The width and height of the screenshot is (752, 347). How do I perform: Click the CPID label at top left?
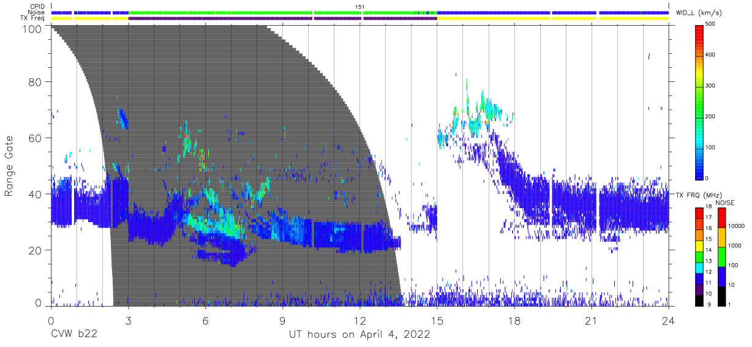tap(37, 7)
